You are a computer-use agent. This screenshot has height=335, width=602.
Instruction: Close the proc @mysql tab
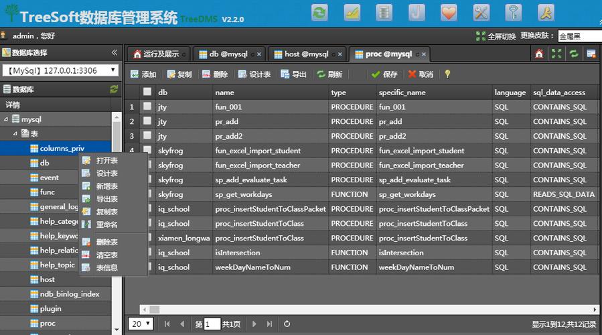[424, 54]
